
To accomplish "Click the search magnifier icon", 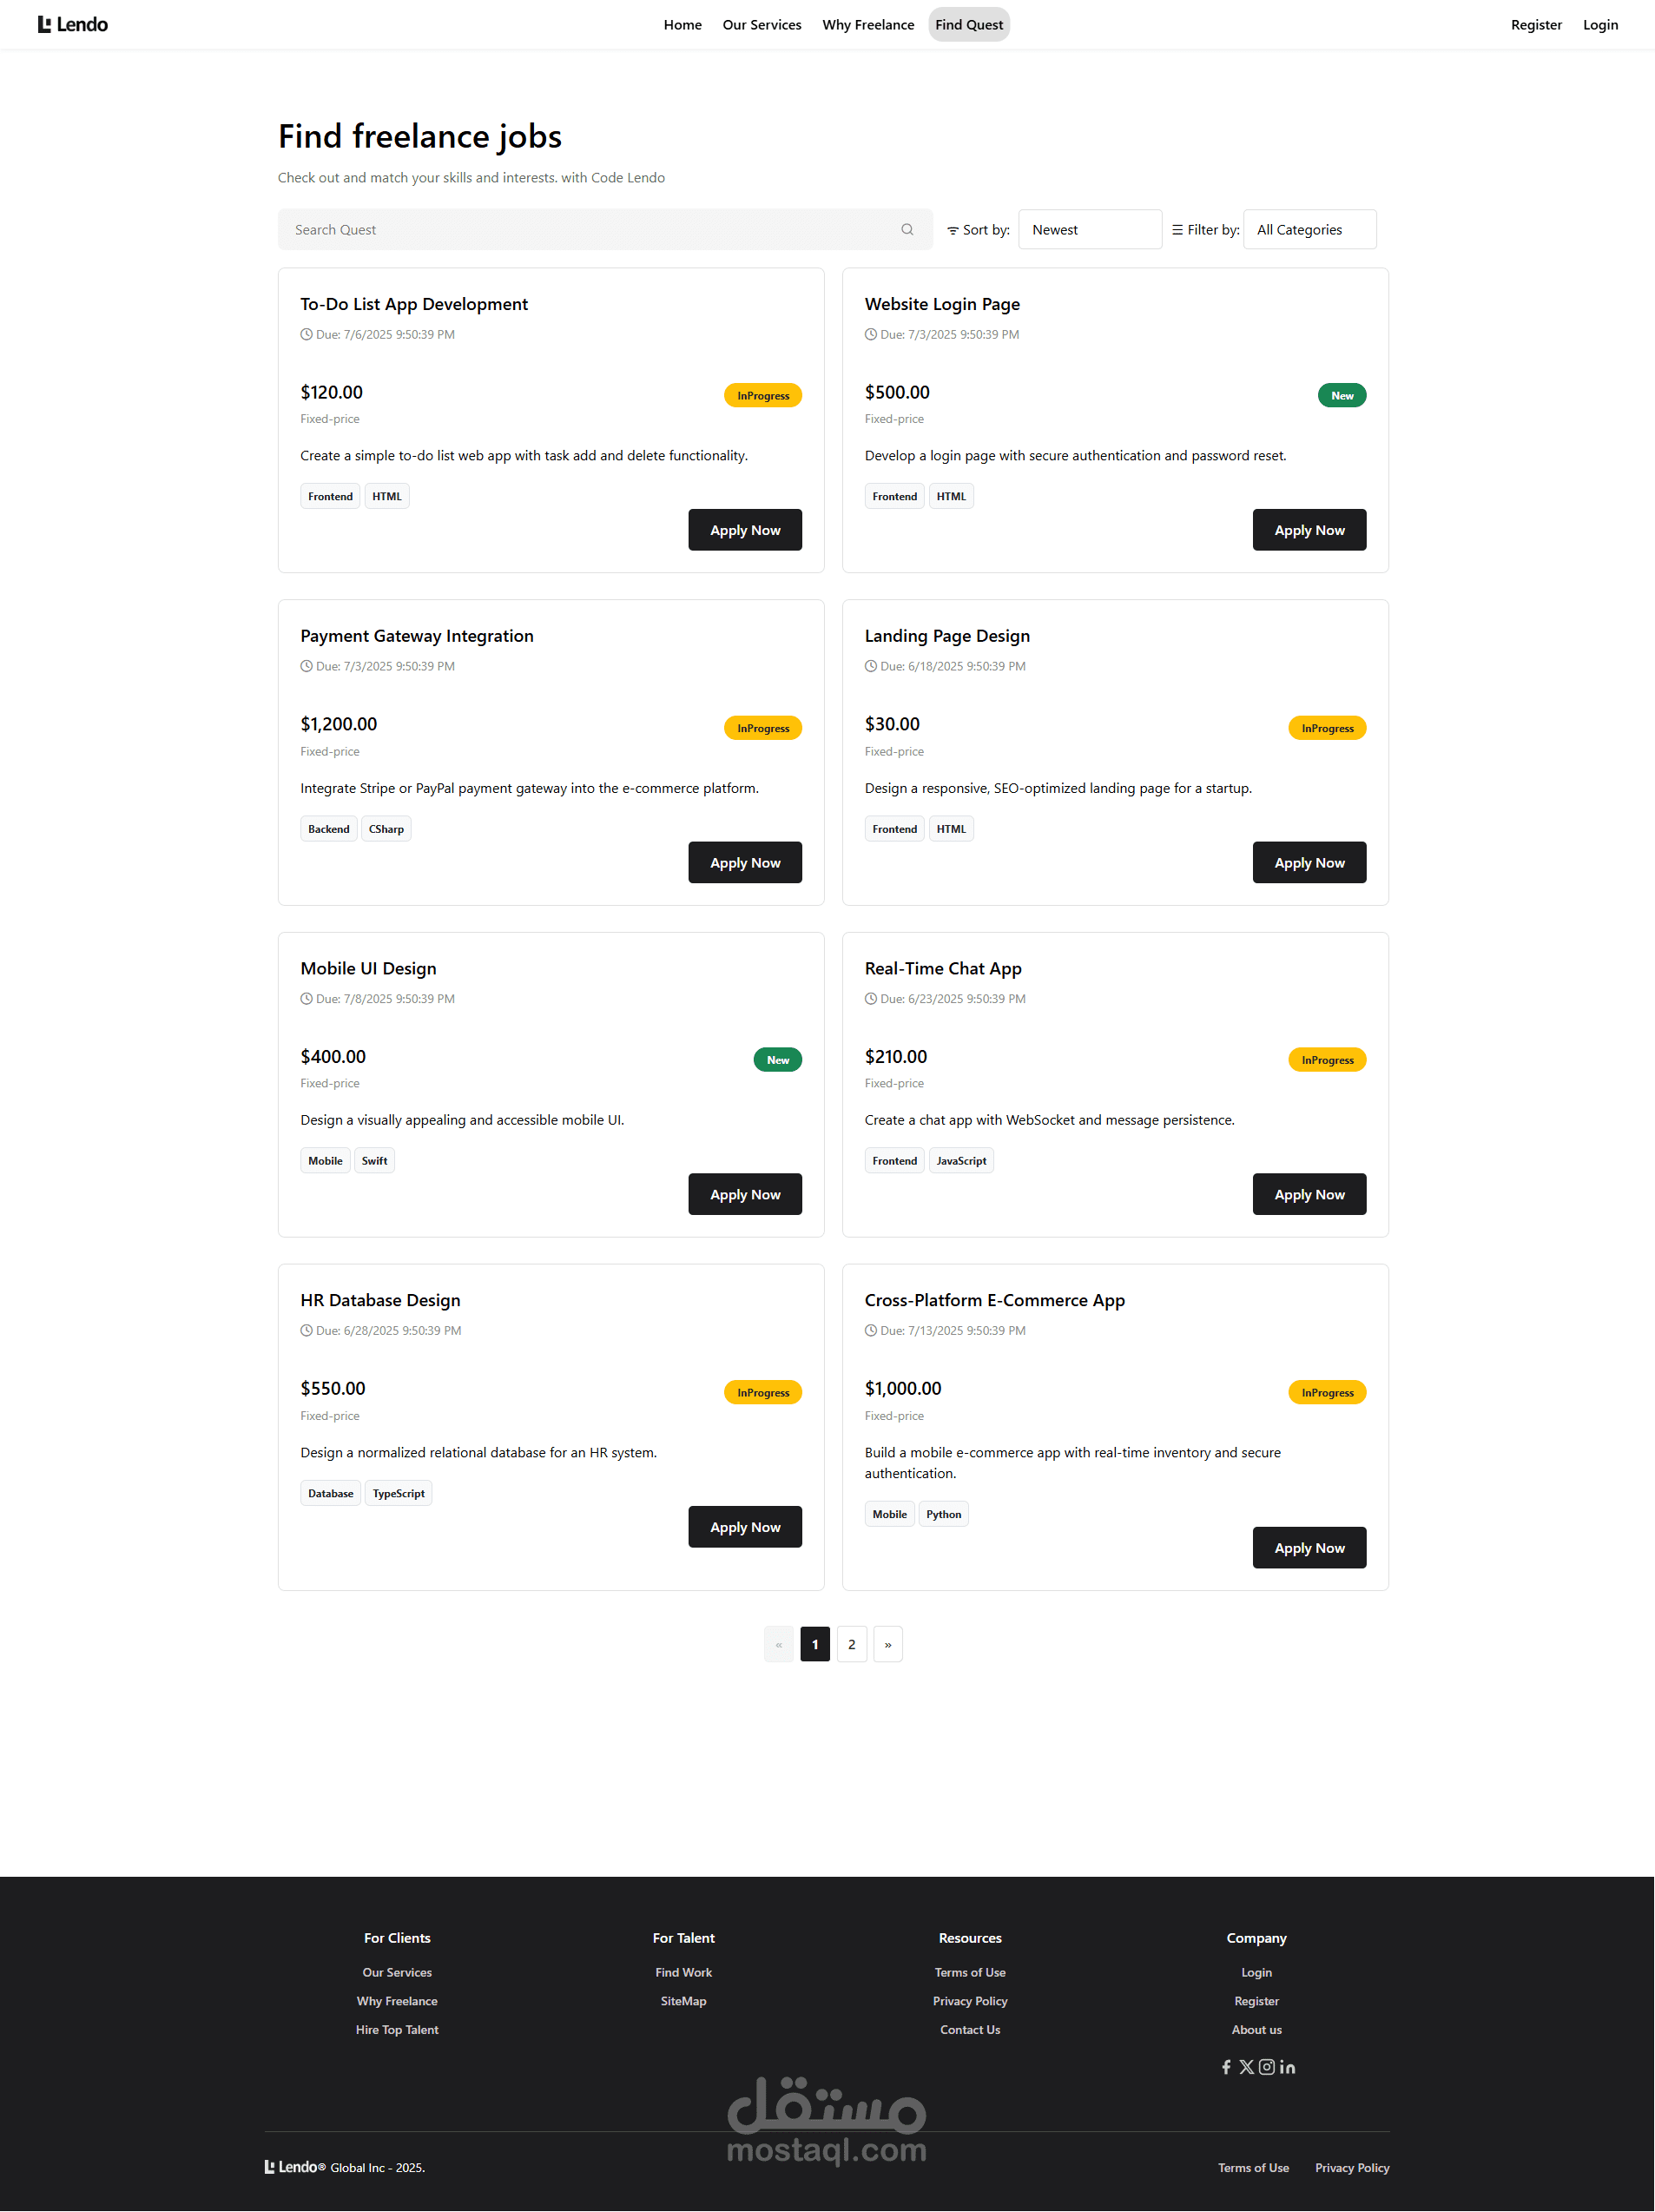I will (x=907, y=229).
